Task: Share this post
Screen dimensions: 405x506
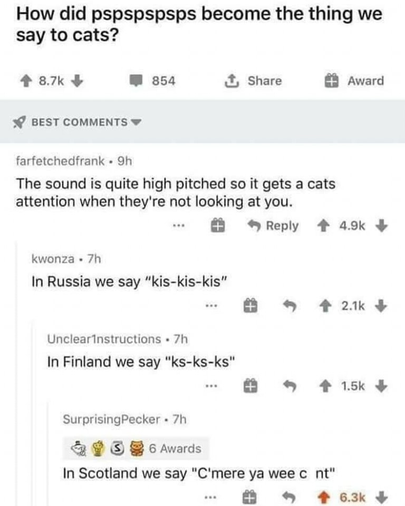Action: (253, 81)
